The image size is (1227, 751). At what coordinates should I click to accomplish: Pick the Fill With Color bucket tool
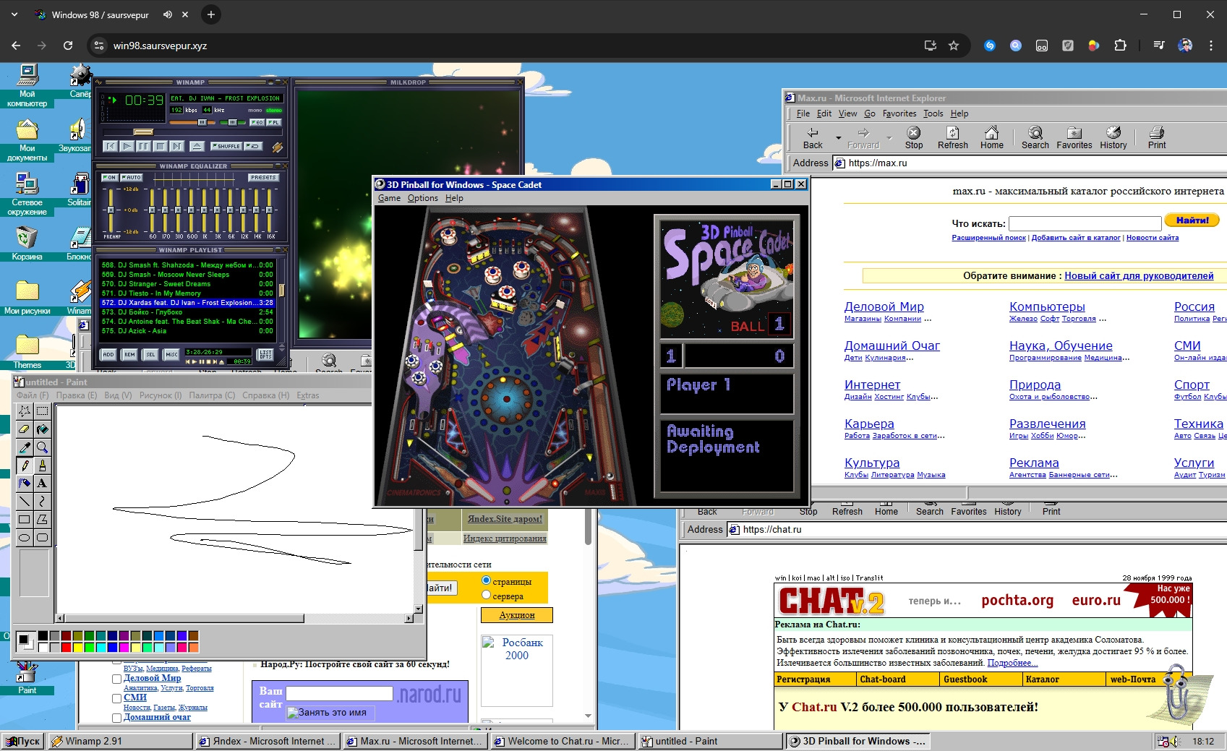[x=43, y=429]
